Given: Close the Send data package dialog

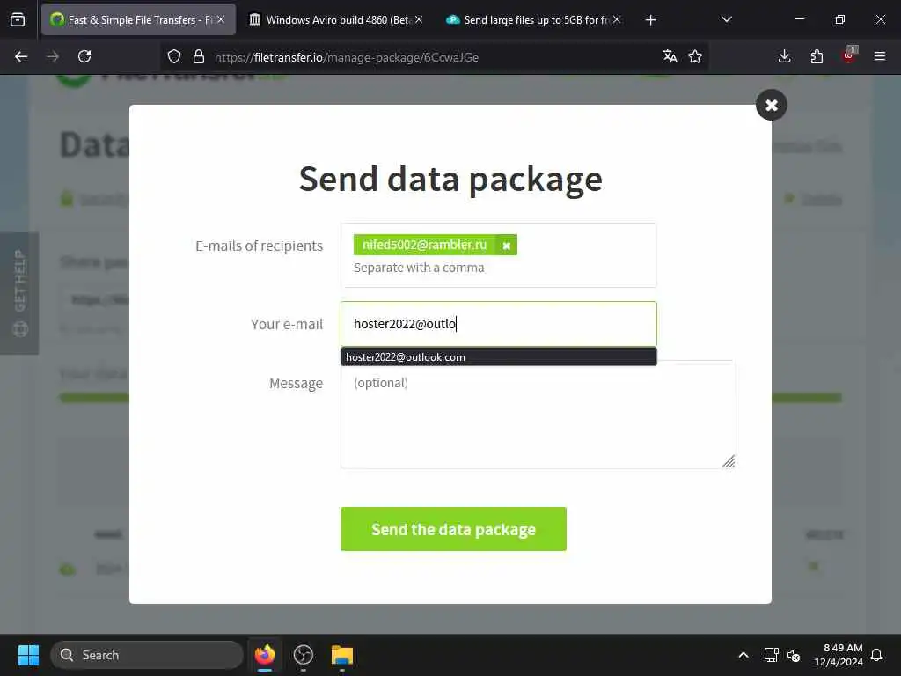Looking at the screenshot, I should (771, 106).
